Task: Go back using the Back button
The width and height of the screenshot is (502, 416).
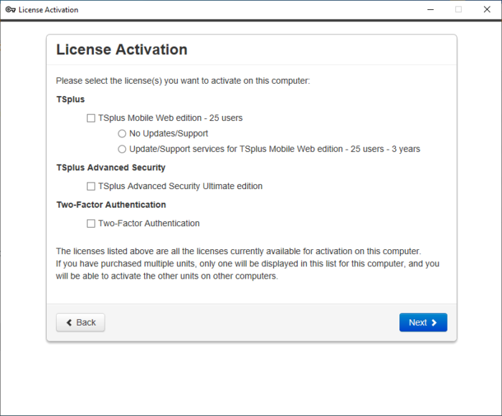Action: click(80, 323)
